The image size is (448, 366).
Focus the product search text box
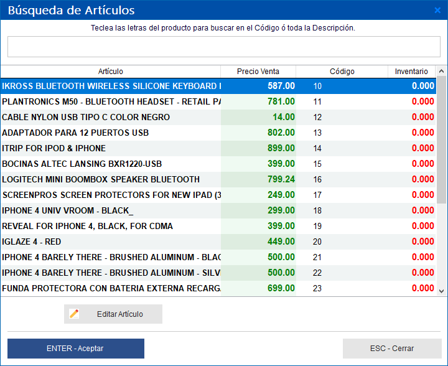coord(224,47)
